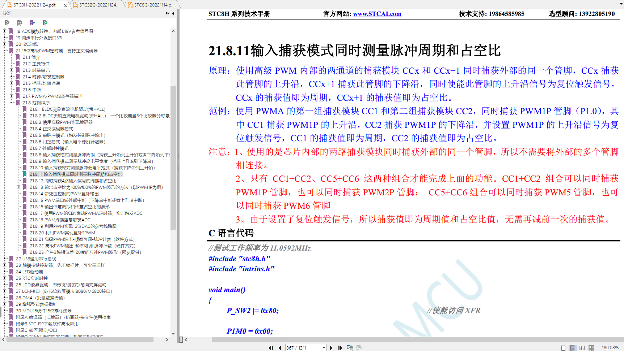This screenshot has height=351, width=624.
Task: Collapse the bookmark panel with the left triangle
Action: coord(173,13)
